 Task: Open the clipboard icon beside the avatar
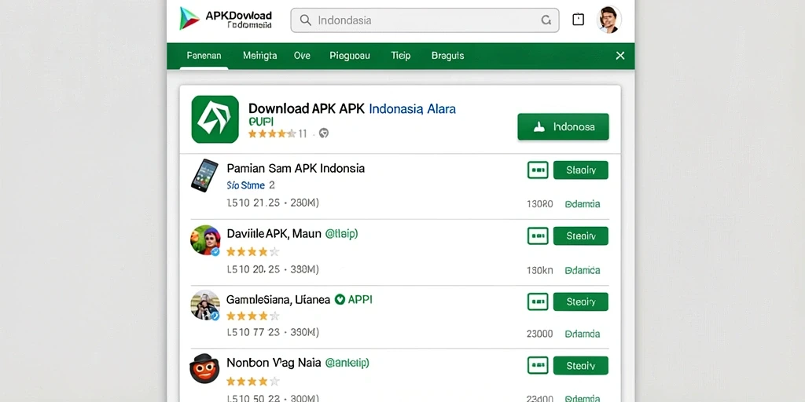tap(578, 20)
